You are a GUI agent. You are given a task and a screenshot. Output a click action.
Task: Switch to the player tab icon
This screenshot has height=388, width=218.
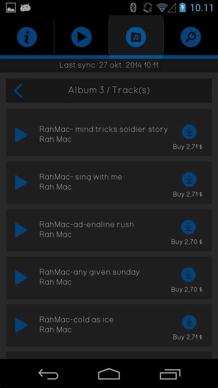pyautogui.click(x=81, y=37)
